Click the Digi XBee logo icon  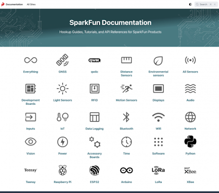click(190, 171)
